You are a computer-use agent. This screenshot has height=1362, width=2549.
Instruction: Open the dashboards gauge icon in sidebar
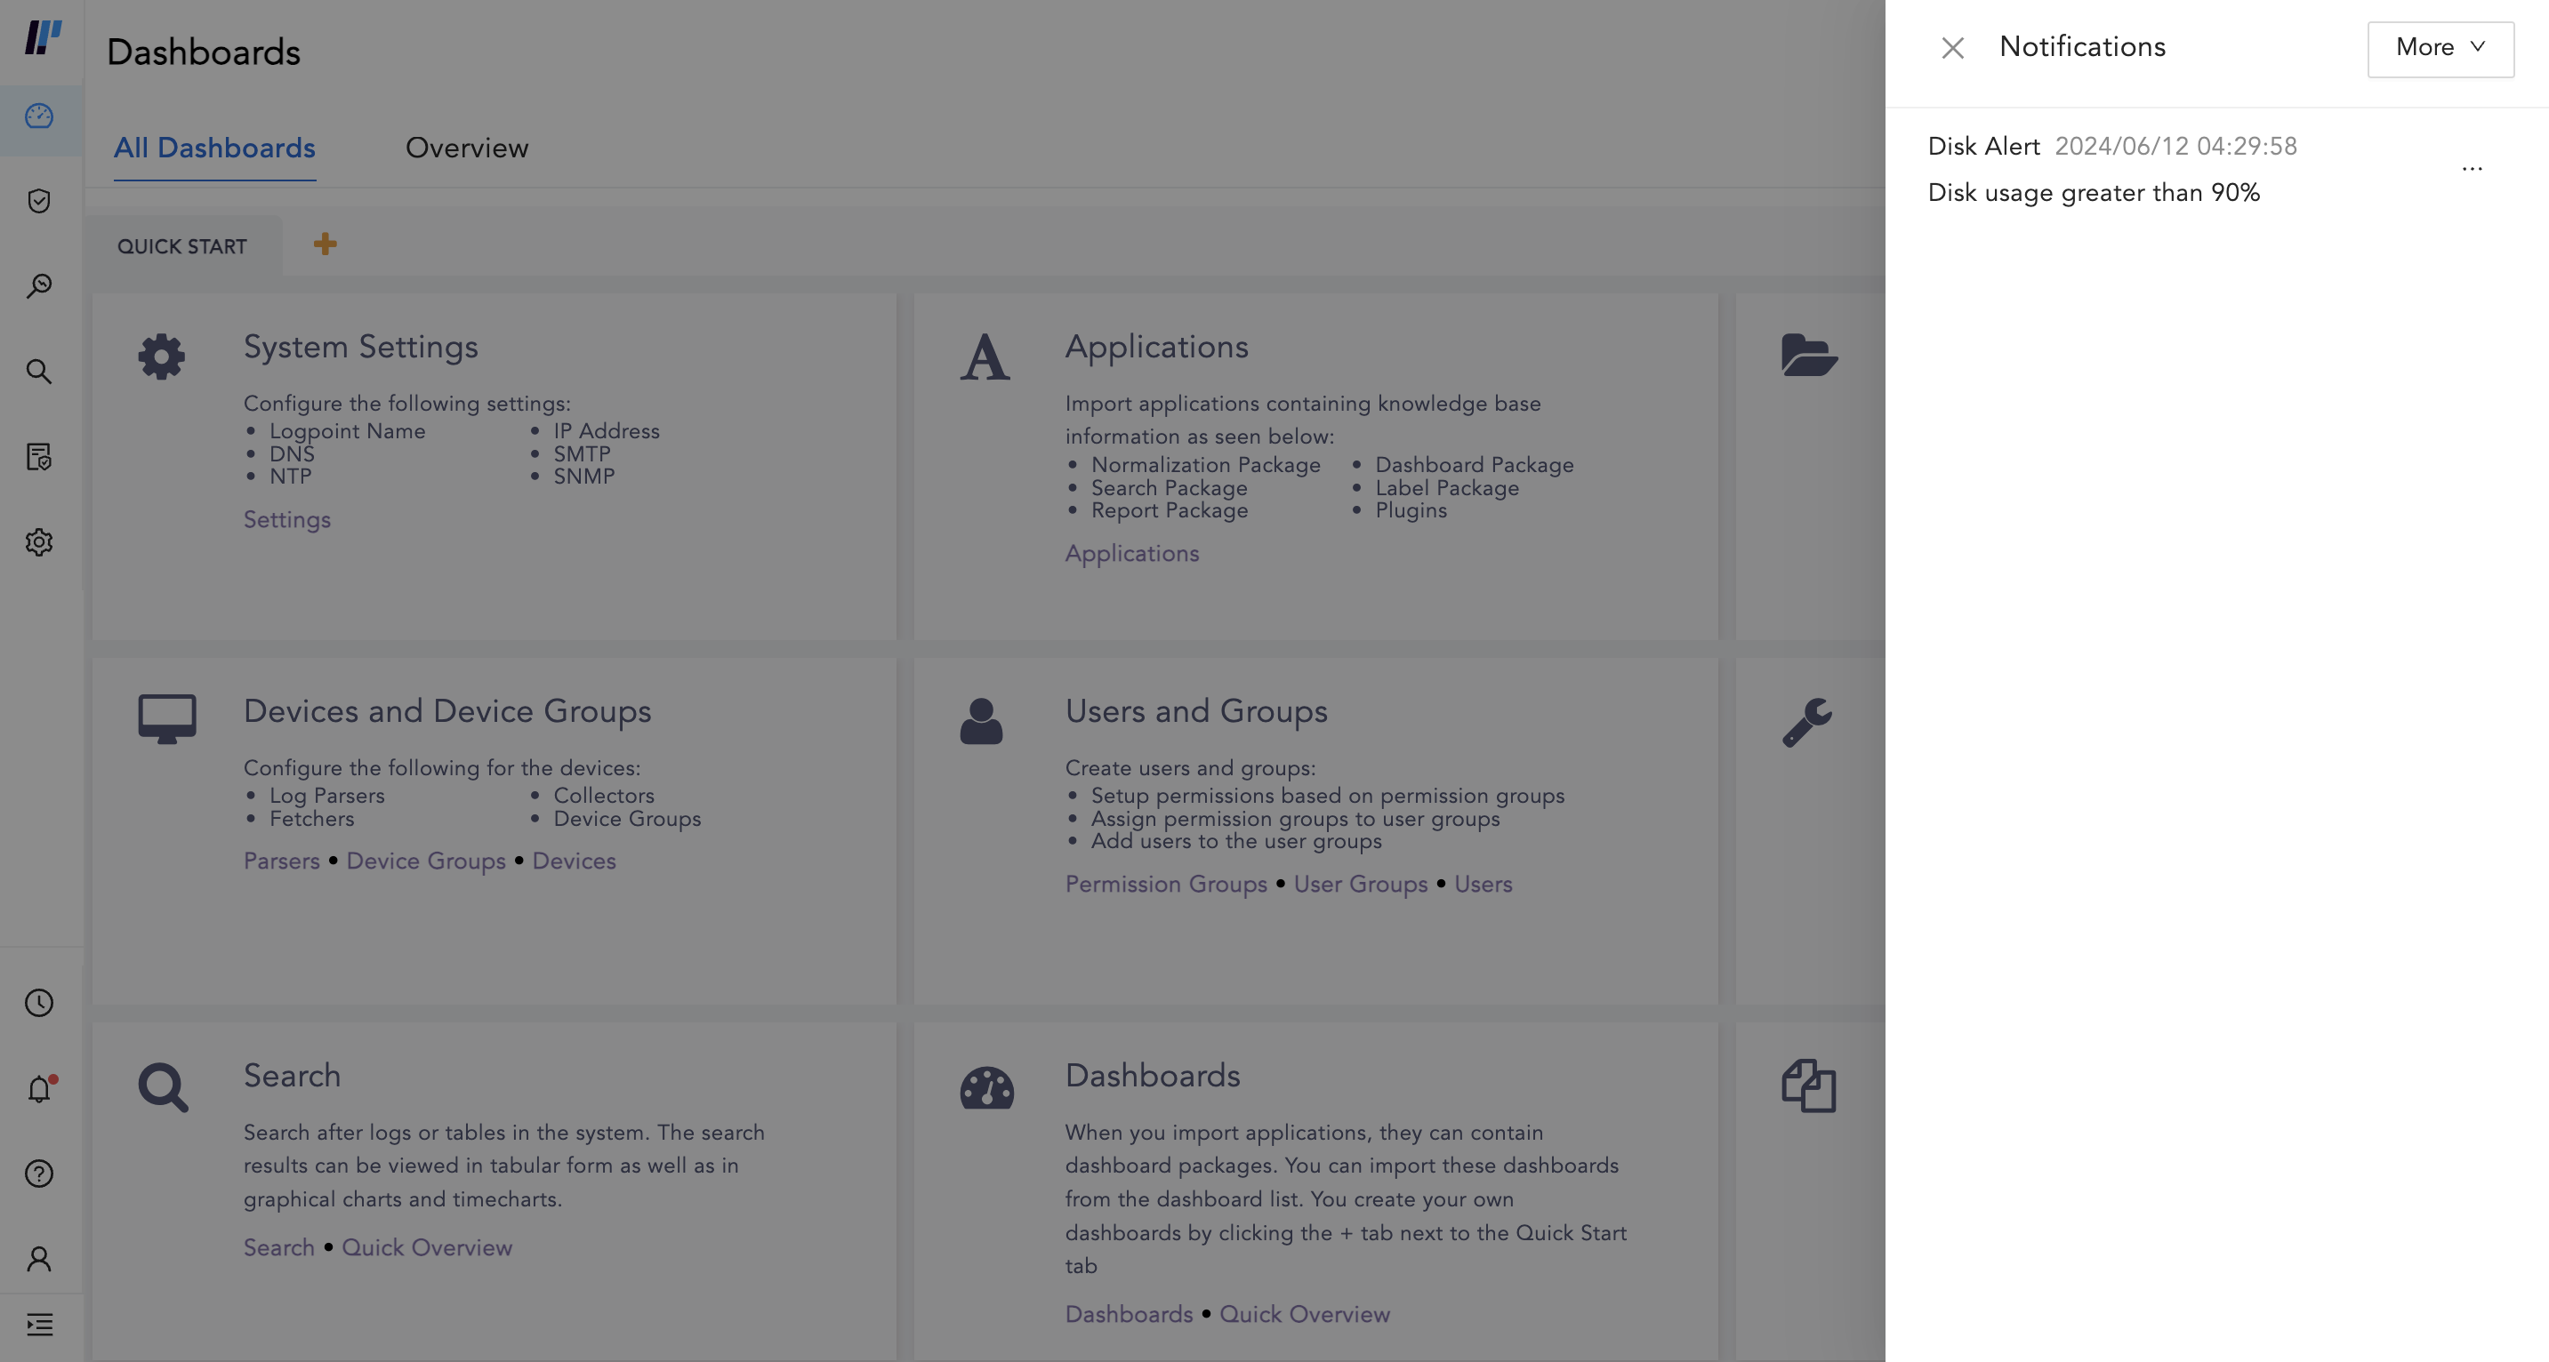click(40, 116)
